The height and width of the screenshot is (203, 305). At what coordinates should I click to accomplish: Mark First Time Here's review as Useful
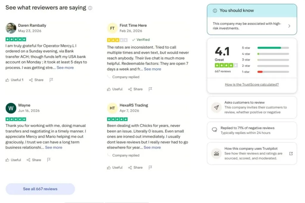click(x=115, y=89)
